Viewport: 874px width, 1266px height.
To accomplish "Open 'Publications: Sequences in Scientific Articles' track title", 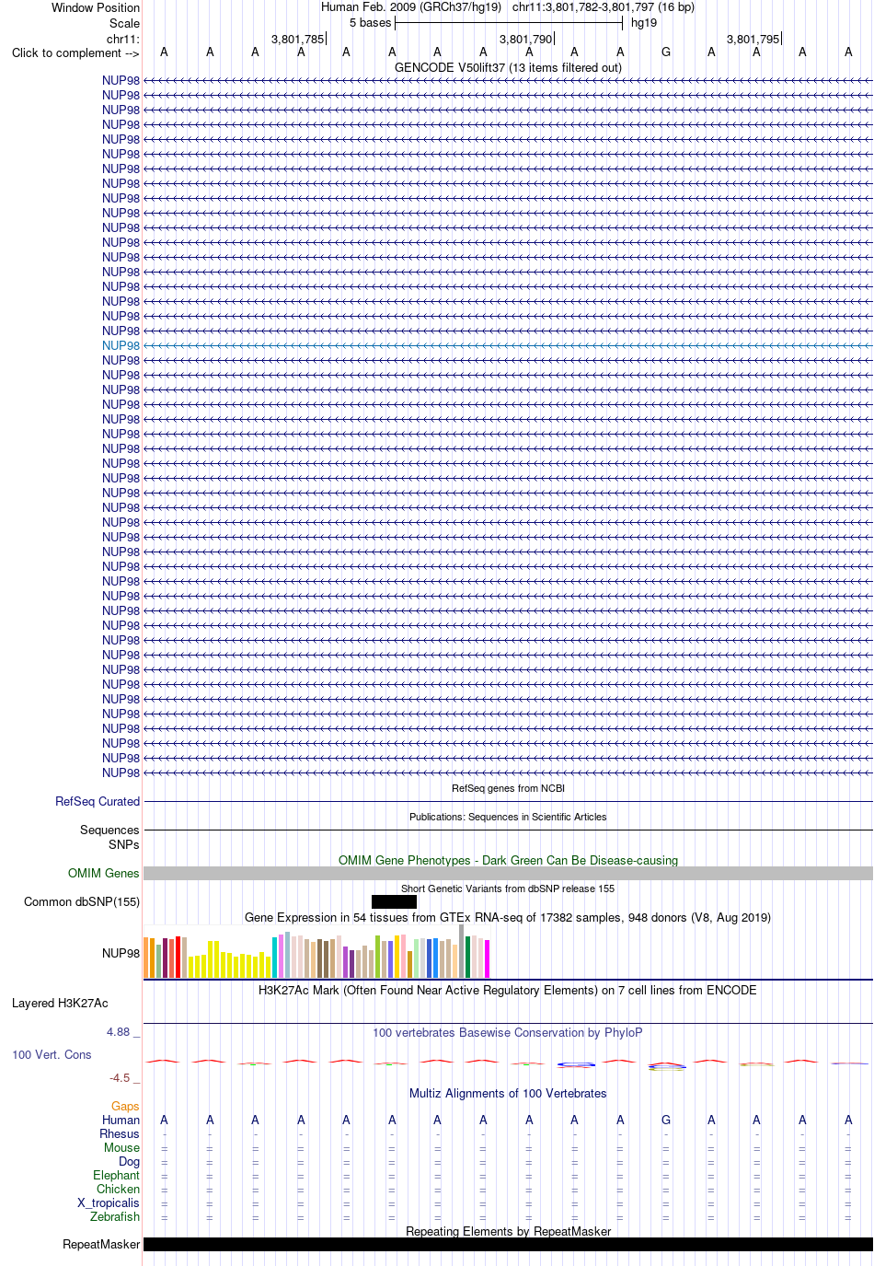I will (508, 817).
